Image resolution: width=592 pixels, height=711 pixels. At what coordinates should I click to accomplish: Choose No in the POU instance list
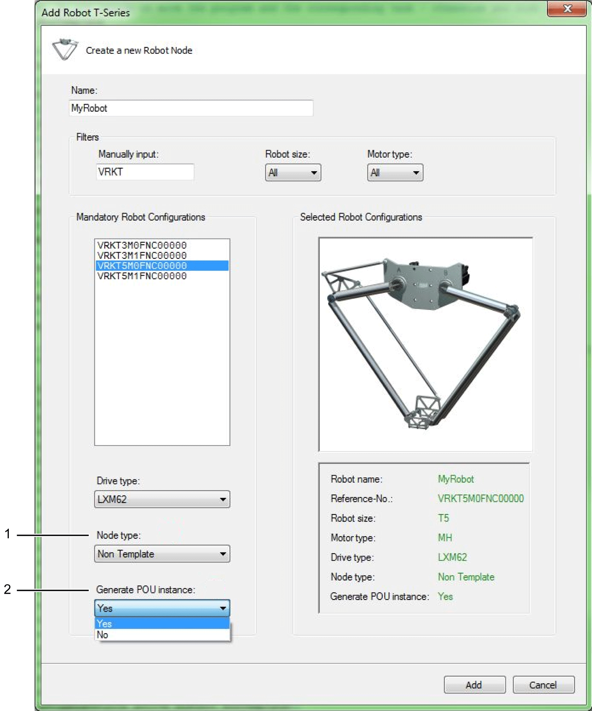[x=162, y=635]
